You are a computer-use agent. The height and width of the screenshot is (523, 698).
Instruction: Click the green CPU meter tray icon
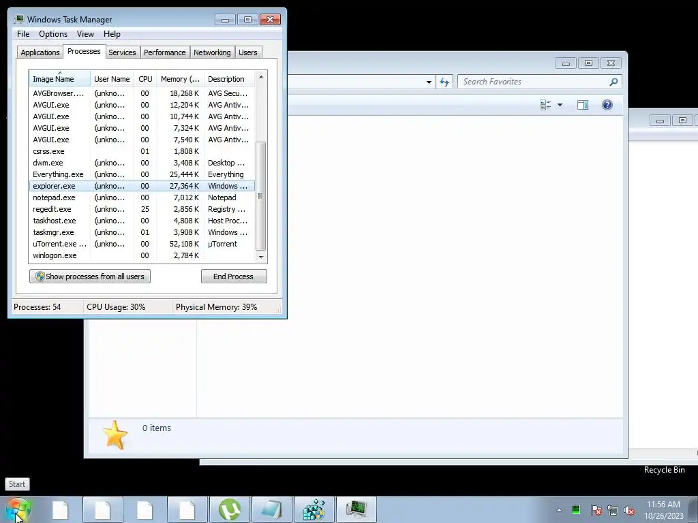[x=576, y=510]
